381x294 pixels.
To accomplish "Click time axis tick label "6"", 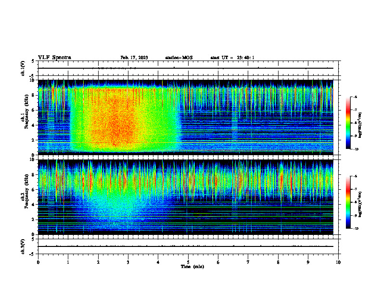I will coord(218,262).
